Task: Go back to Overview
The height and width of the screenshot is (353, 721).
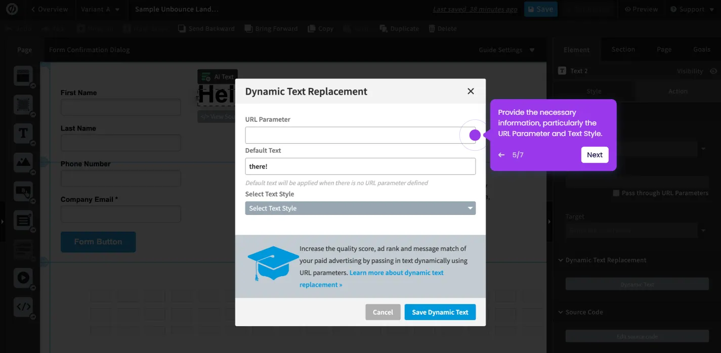Action: (50, 9)
